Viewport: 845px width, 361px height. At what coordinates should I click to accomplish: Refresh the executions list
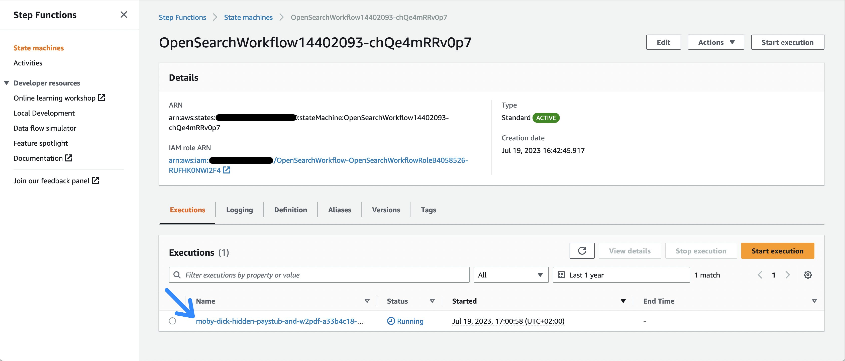[x=582, y=251]
